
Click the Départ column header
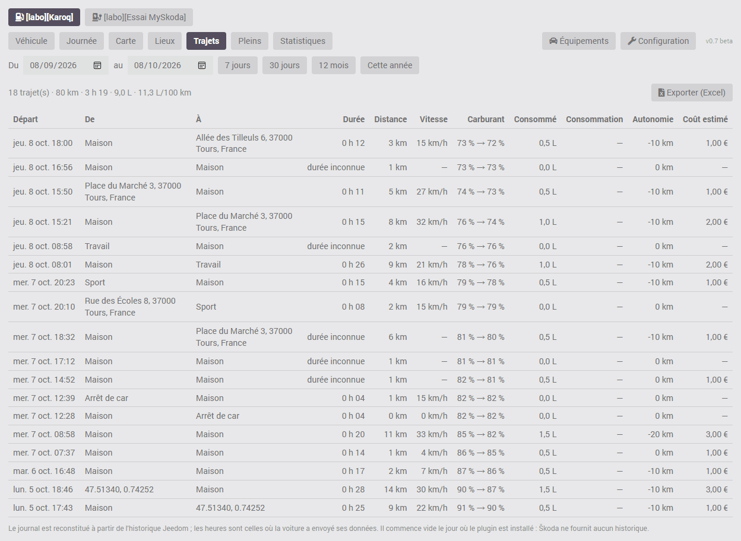tap(26, 119)
